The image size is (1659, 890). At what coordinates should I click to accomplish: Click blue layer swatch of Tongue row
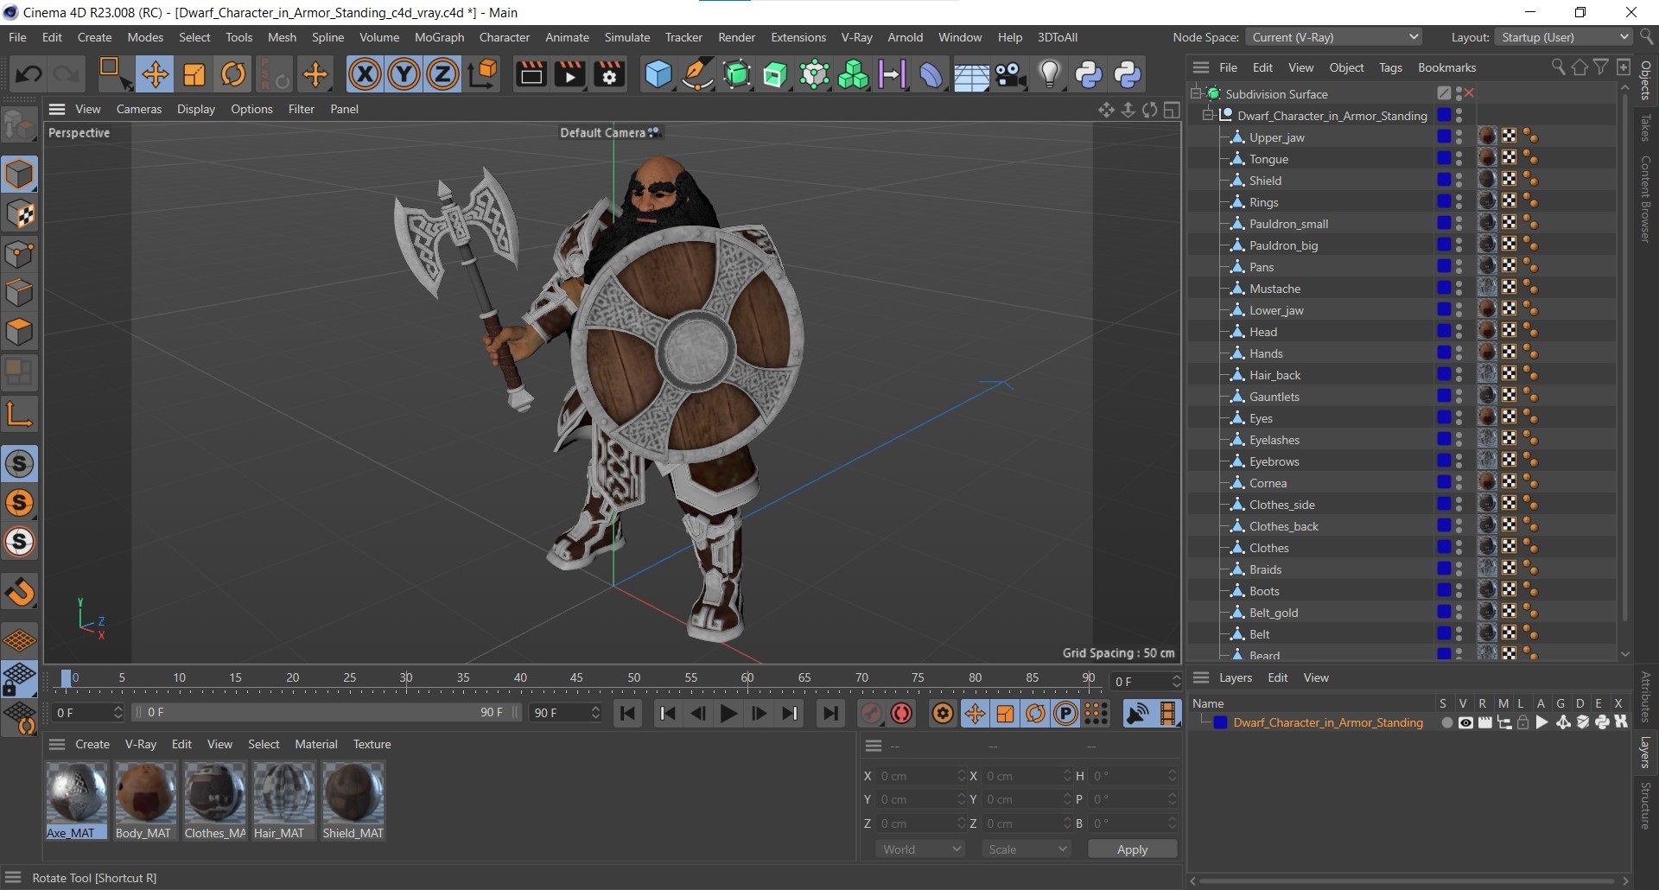pos(1444,158)
